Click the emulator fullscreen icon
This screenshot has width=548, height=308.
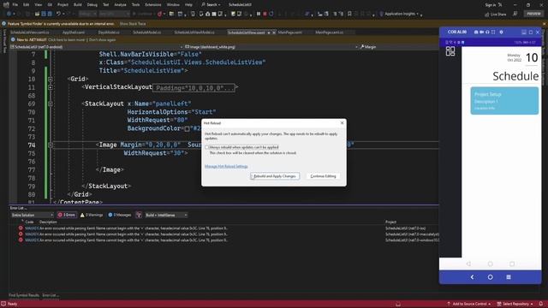point(493,32)
